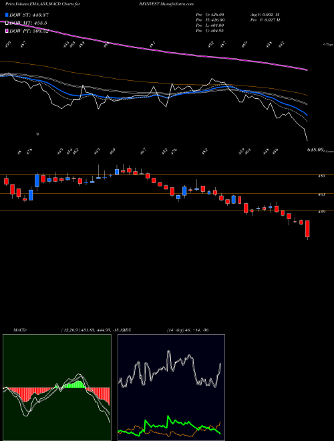Click the chart title 'Price,Volume,EMA,ADX,MACD Charts for'
This screenshot has height=441, width=334.
pyautogui.click(x=43, y=4)
